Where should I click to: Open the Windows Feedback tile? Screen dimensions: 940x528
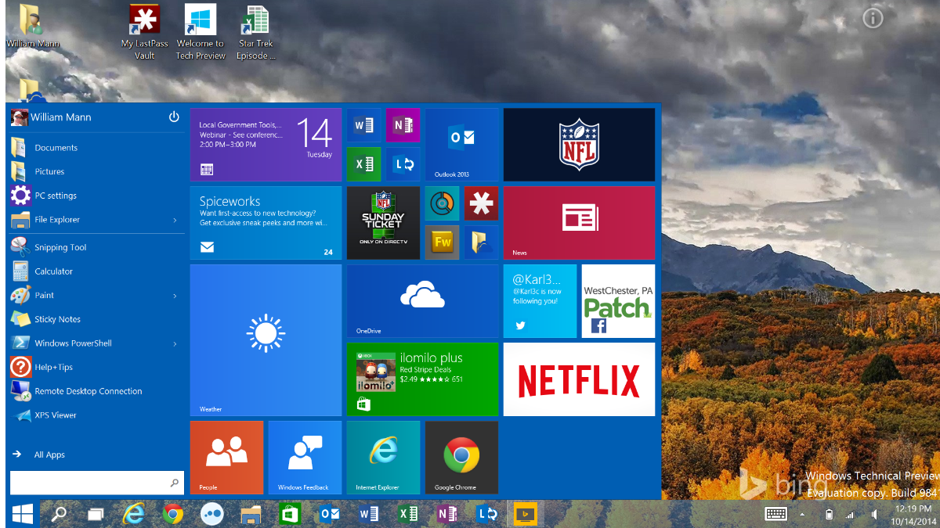point(305,458)
